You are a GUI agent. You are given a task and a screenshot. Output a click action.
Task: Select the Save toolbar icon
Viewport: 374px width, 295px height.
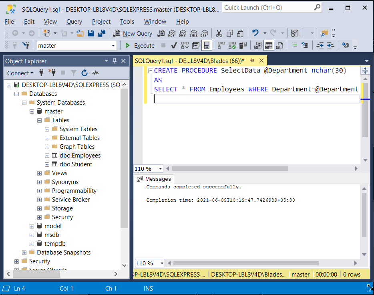click(90, 34)
